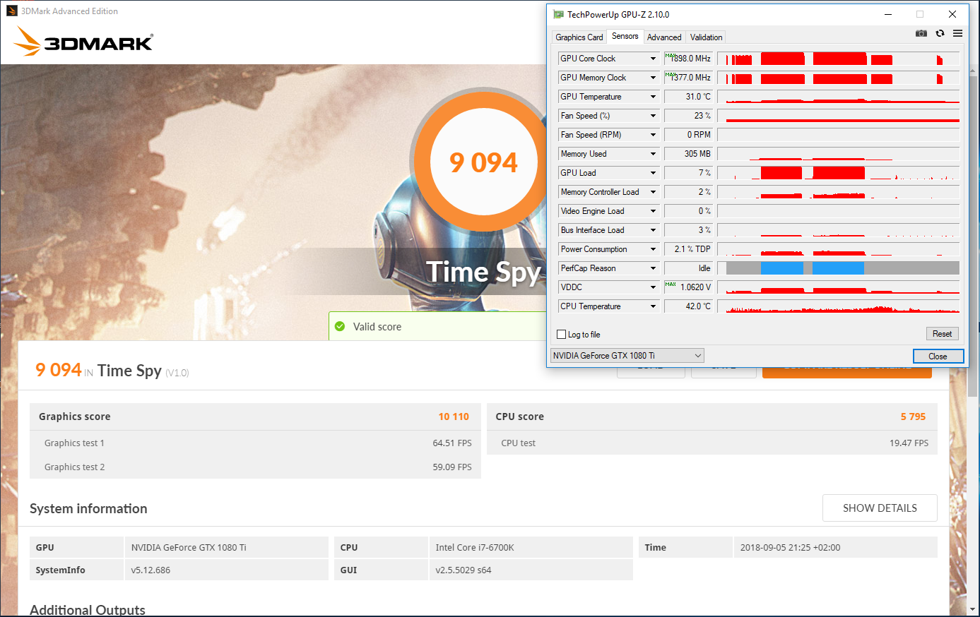Open the GPU Temperature sensor dropdown
This screenshot has height=617, width=980.
tap(654, 97)
